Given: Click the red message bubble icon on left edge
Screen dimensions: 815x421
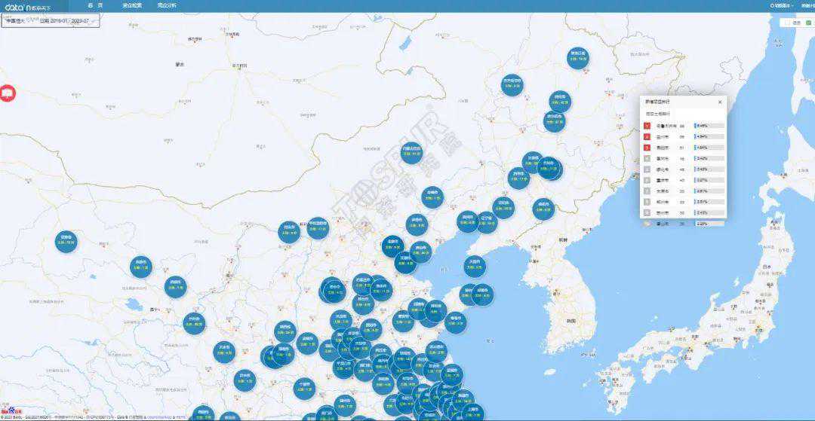Looking at the screenshot, I should [x=8, y=93].
